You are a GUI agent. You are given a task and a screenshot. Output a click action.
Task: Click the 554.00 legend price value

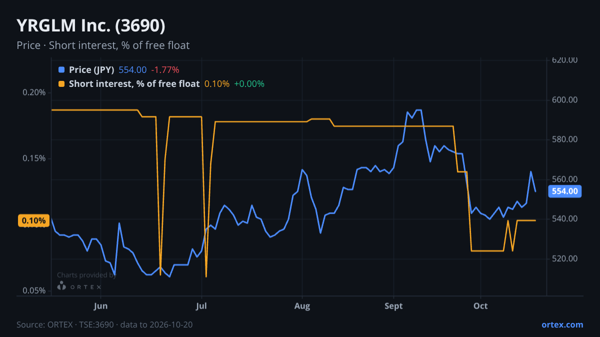[132, 70]
